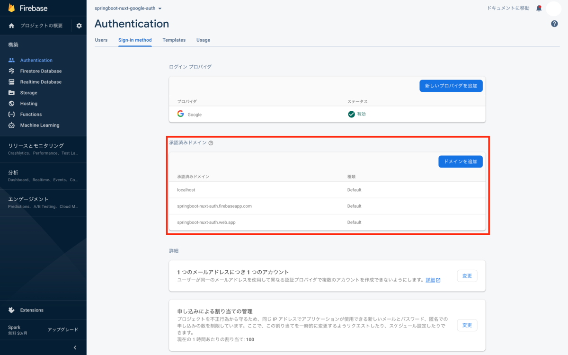The image size is (568, 355).
Task: Open the Templates tab
Action: click(174, 40)
